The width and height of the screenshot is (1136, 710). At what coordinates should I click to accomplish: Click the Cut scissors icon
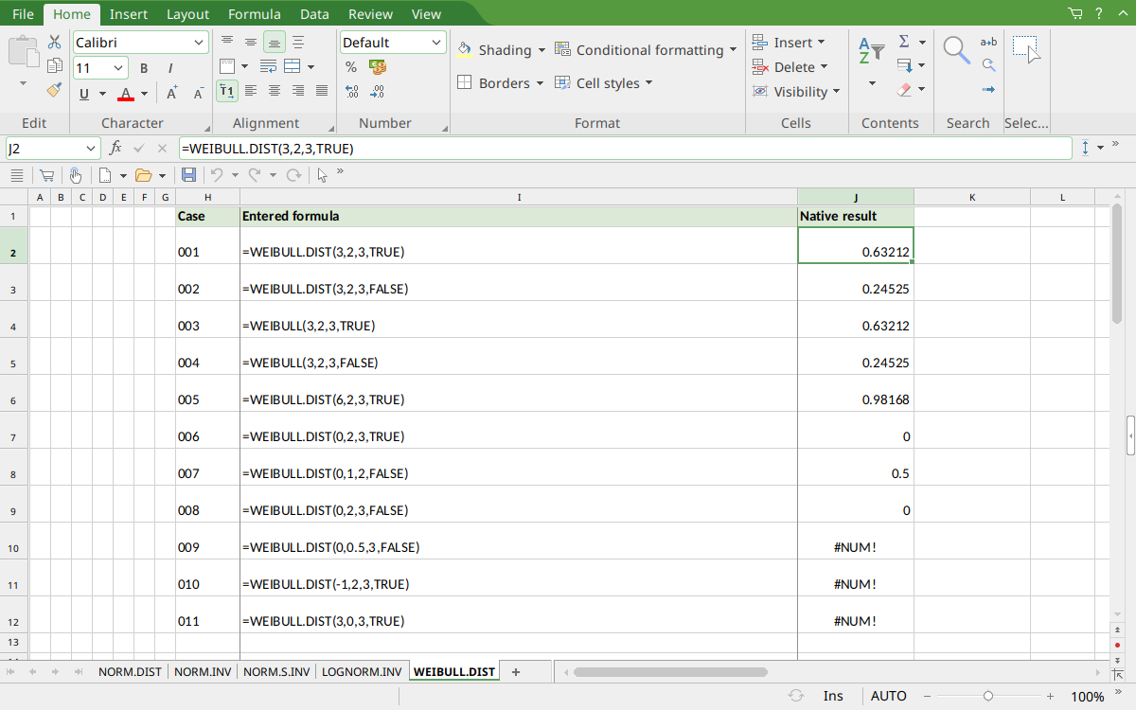point(54,43)
